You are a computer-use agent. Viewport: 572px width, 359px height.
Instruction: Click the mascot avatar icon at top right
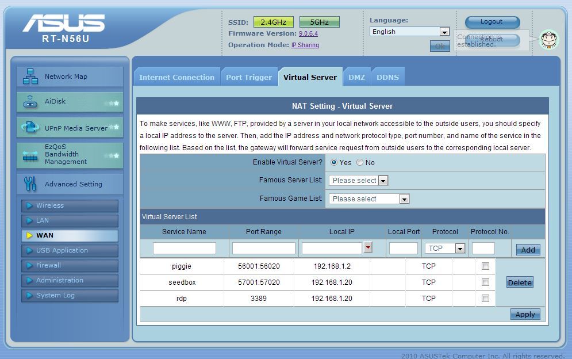tap(549, 39)
